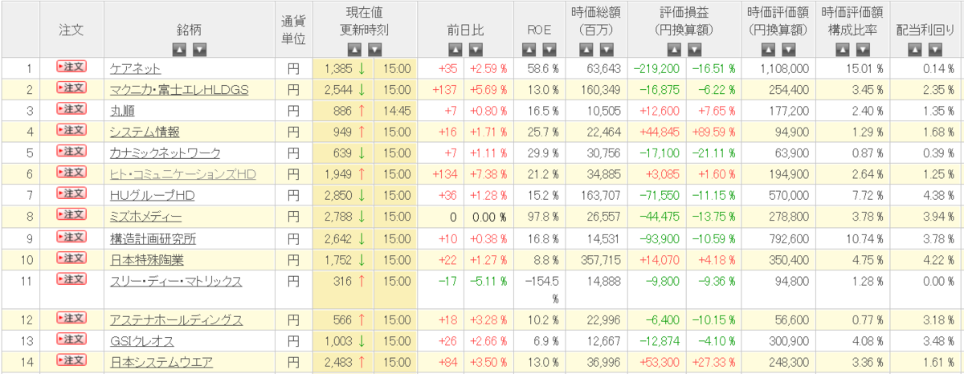Viewport: 964px width, 374px height.
Task: Sort 構成比率 column descending with down arrow
Action: point(864,49)
